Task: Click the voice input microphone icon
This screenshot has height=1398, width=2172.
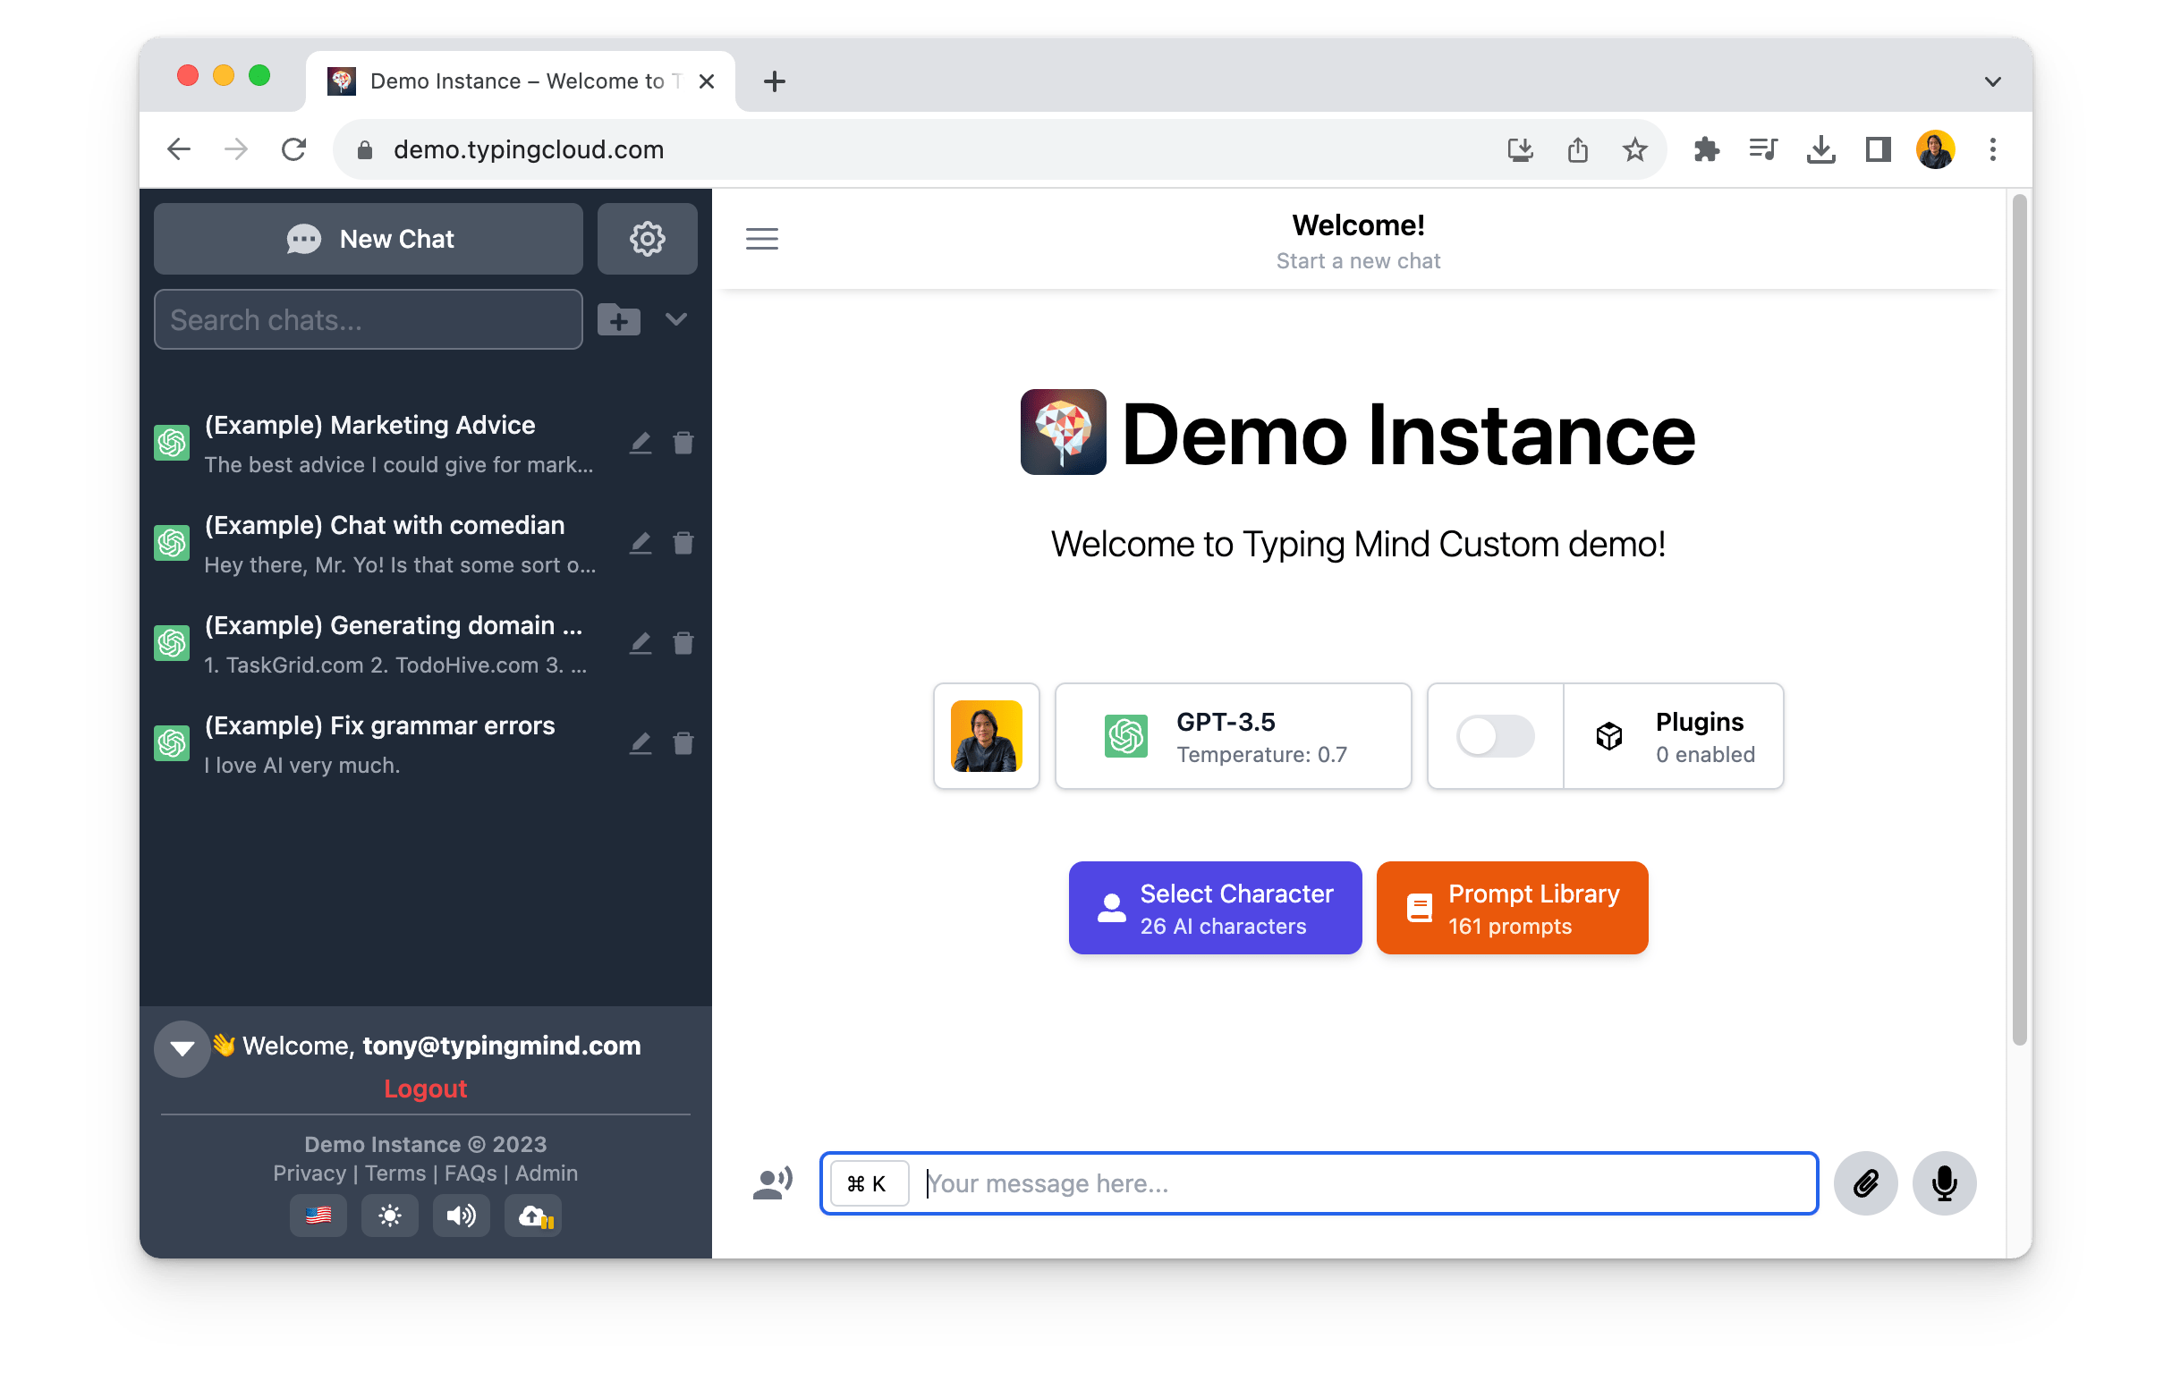Action: (x=1944, y=1182)
